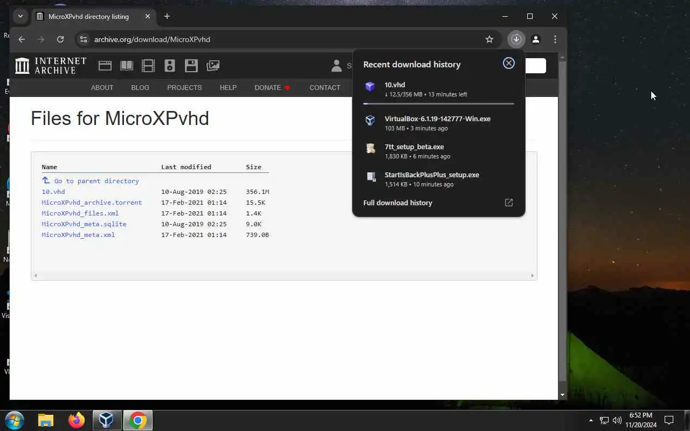
Task: Close the MicroXPvhd directory listing tab
Action: point(148,16)
